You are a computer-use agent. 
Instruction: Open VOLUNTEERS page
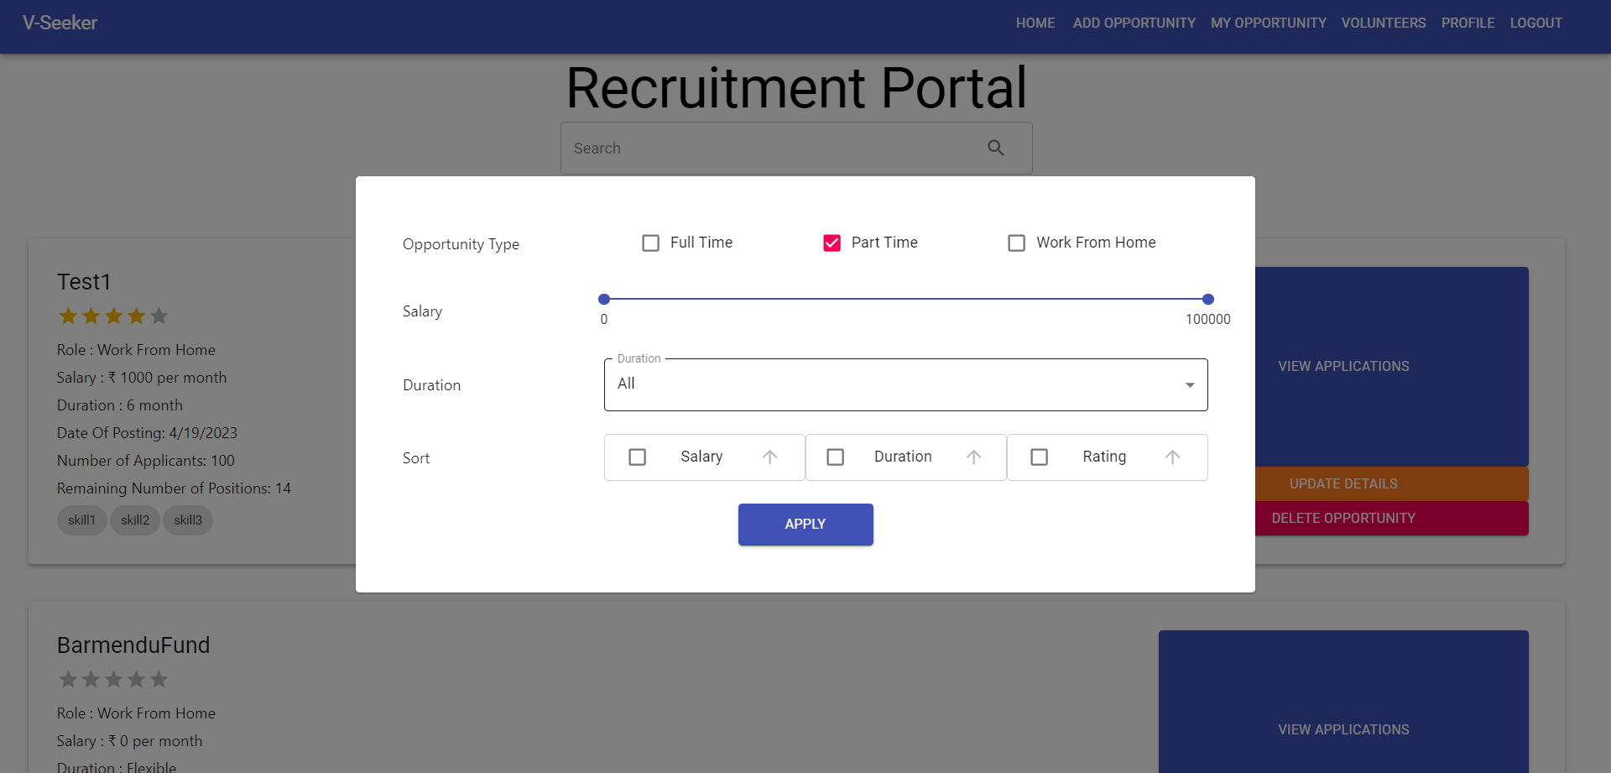(x=1384, y=24)
